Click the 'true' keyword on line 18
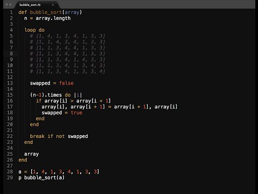 coord(76,113)
